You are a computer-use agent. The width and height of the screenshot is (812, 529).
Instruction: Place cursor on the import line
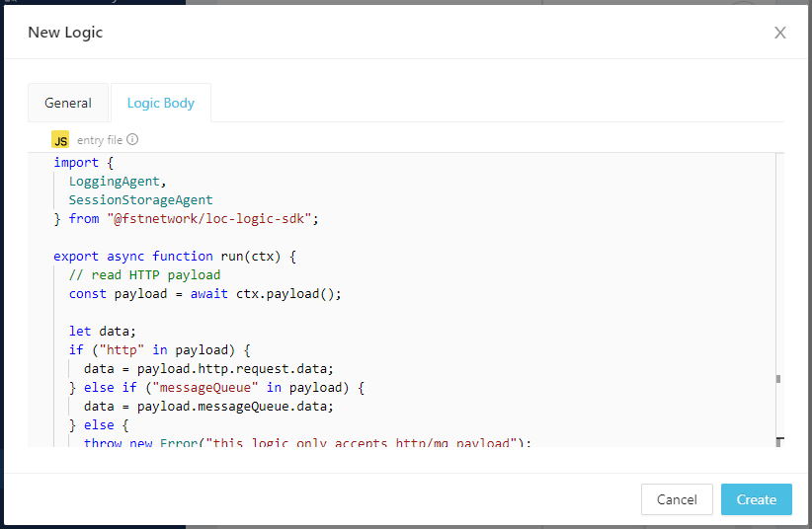[76, 163]
